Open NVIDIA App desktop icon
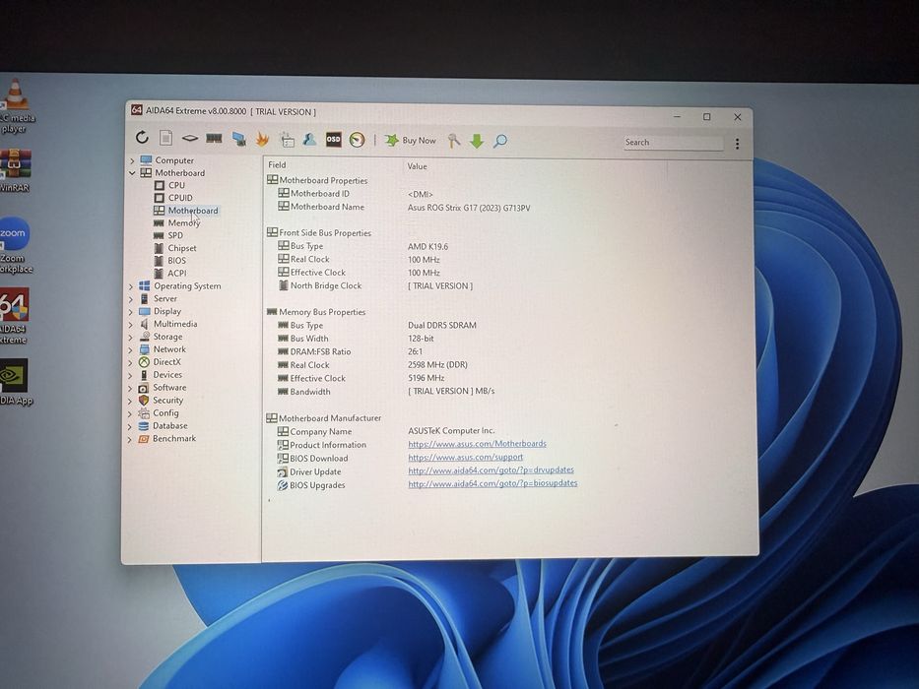Viewport: 919px width, 689px height. (16, 383)
